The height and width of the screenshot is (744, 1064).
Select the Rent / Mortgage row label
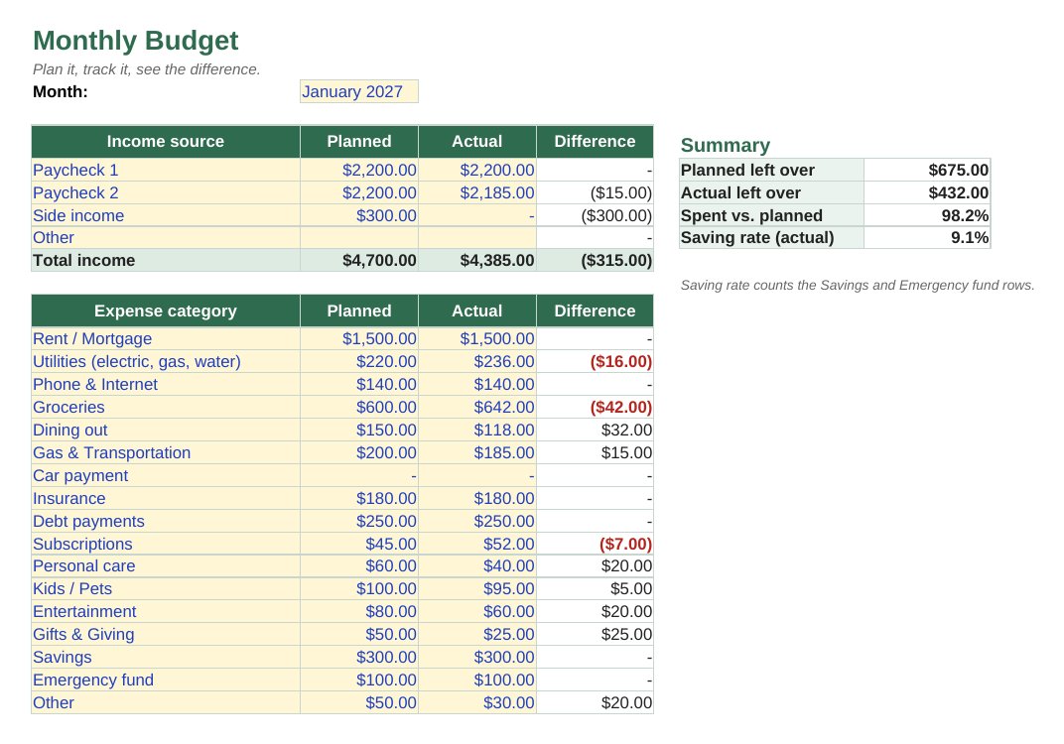click(166, 338)
